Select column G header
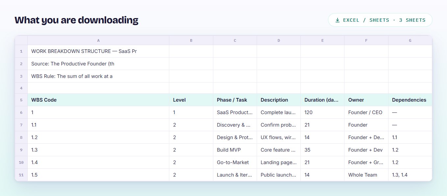 [410, 40]
